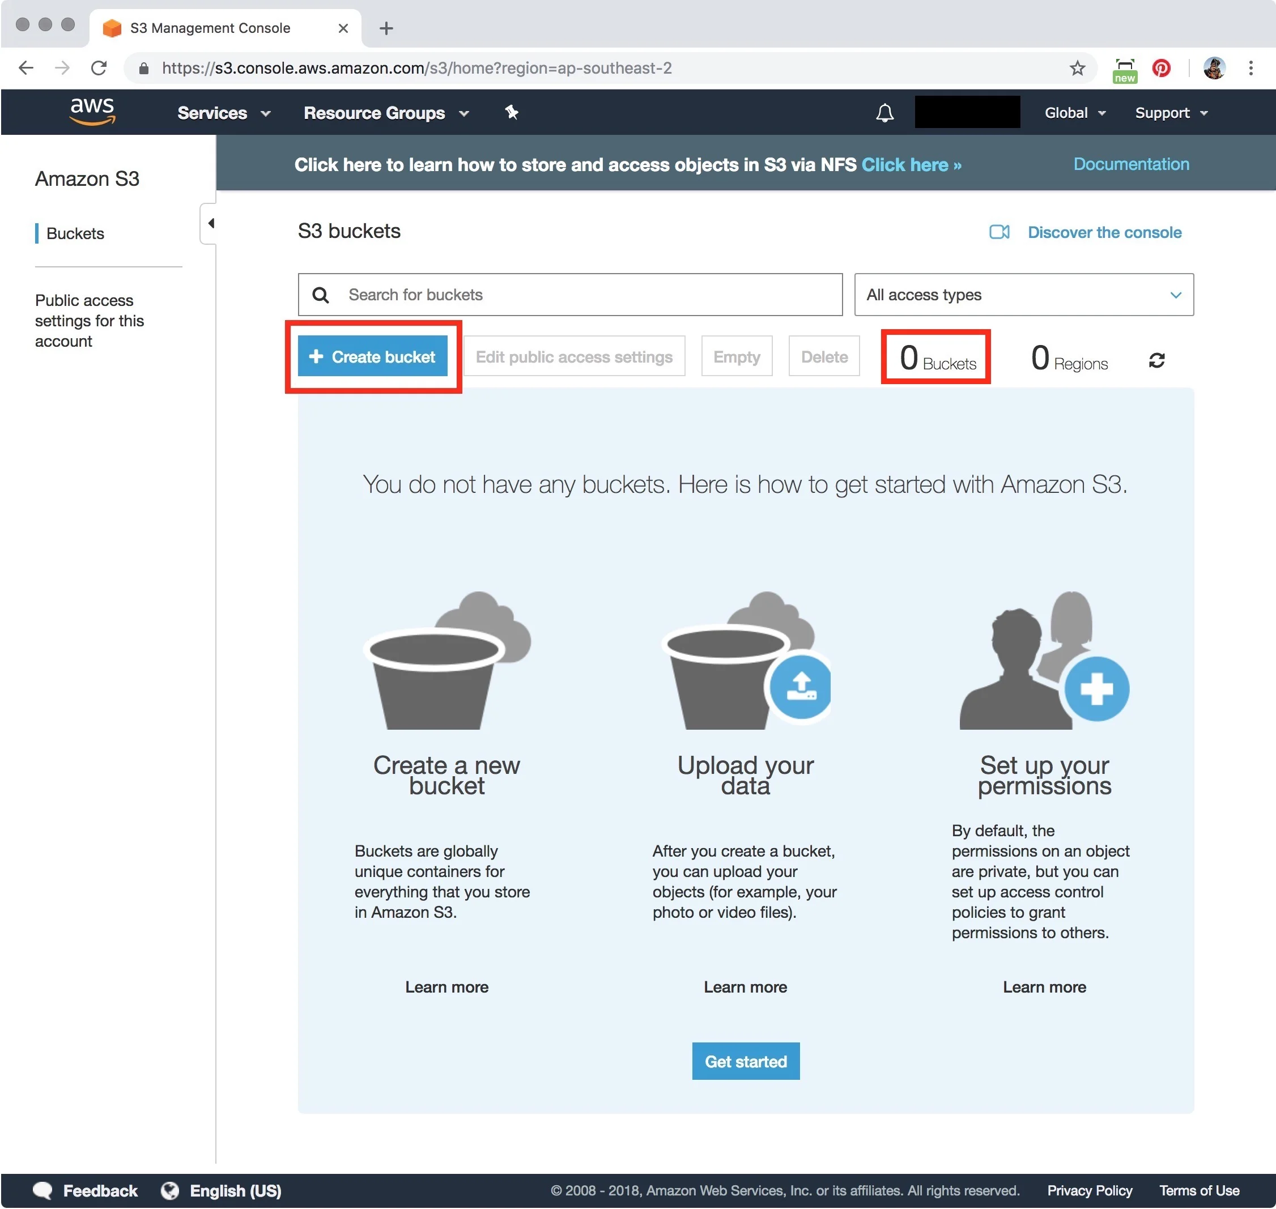
Task: Open the Chrome profile avatar
Action: tap(1214, 67)
